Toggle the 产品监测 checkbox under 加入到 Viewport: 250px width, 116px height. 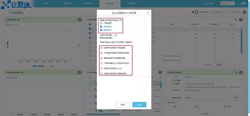(101, 23)
